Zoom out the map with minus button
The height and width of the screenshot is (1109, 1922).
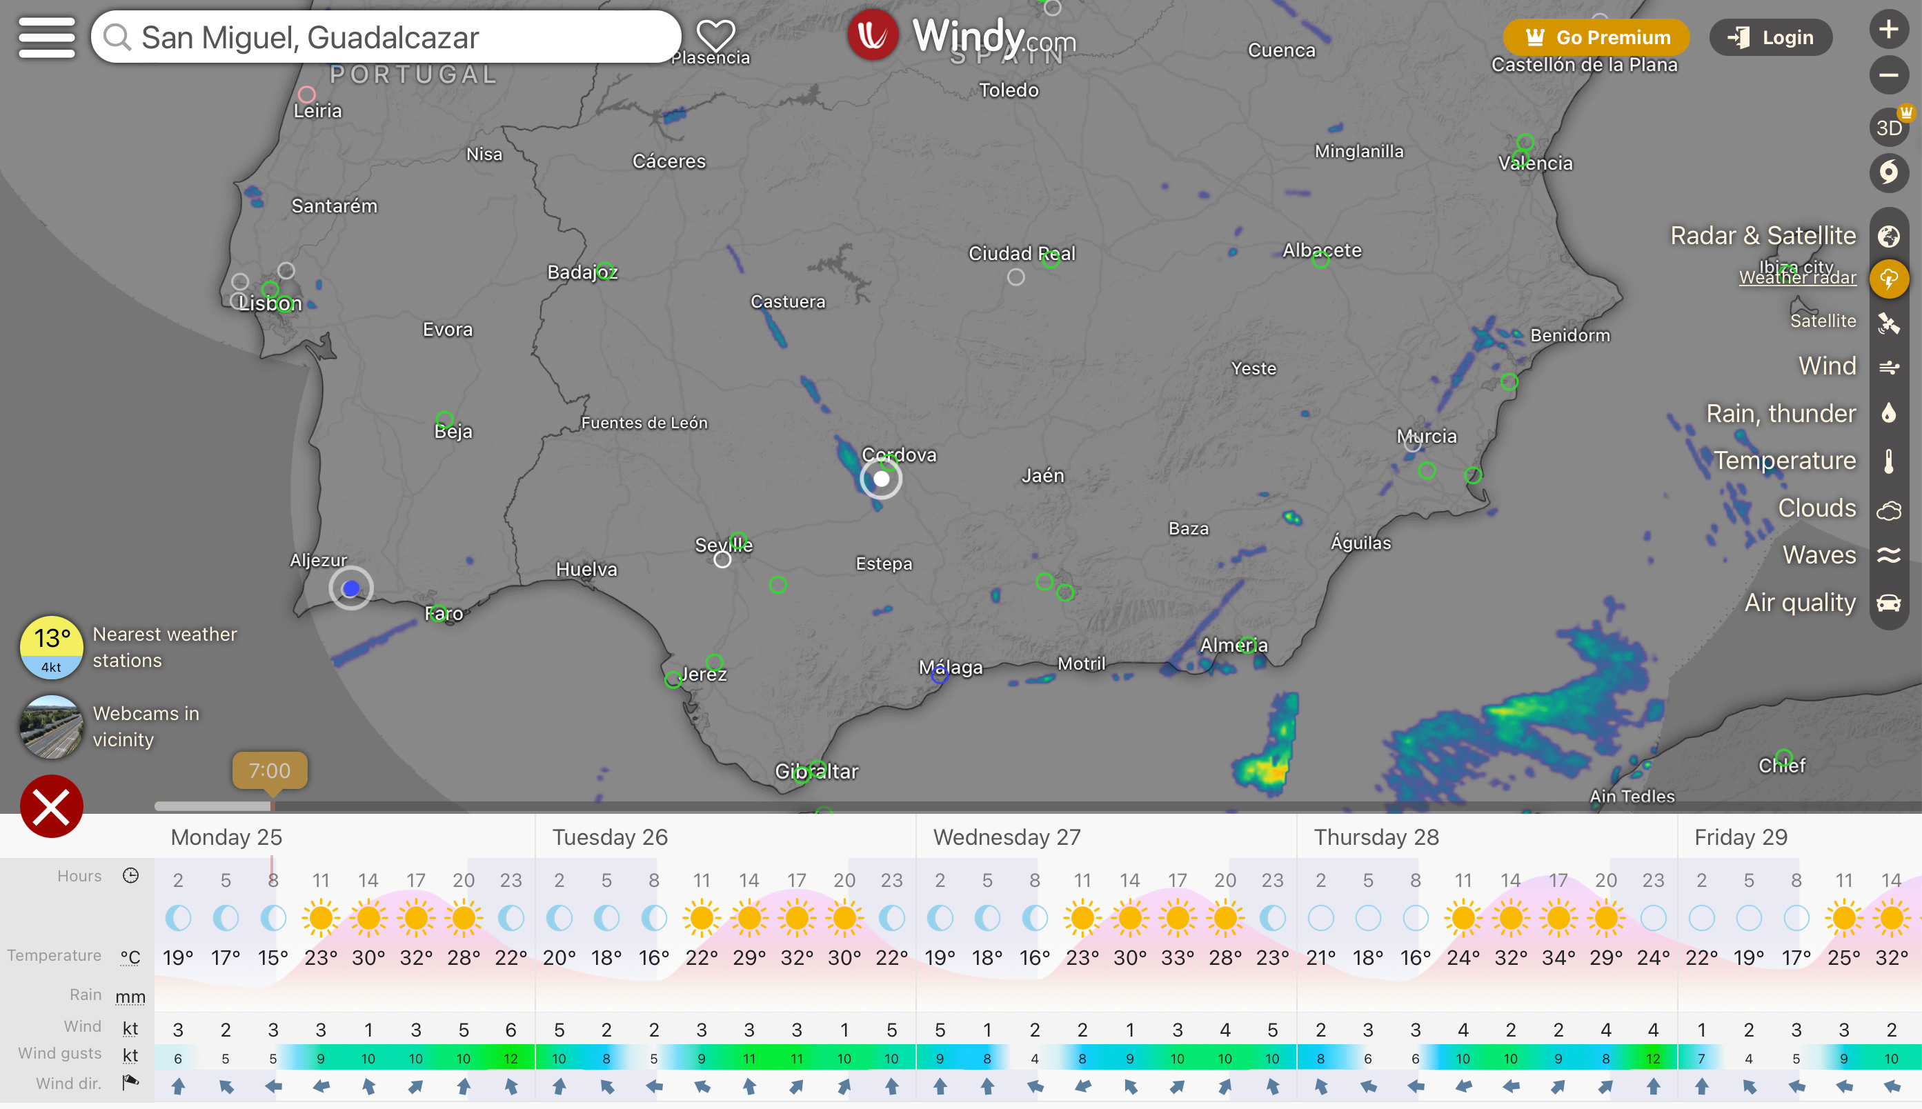point(1888,74)
